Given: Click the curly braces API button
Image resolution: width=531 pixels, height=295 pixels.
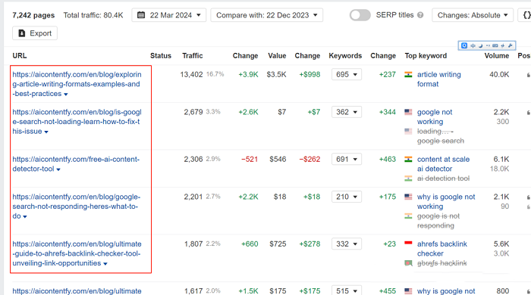Looking at the screenshot, I should pos(526,15).
